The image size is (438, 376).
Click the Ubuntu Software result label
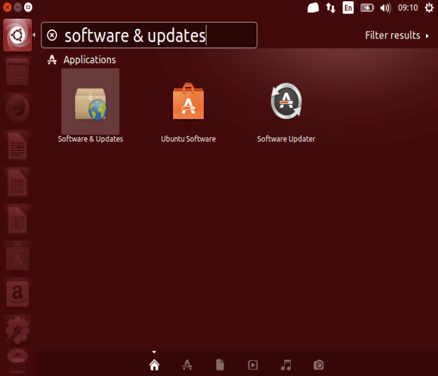point(188,139)
